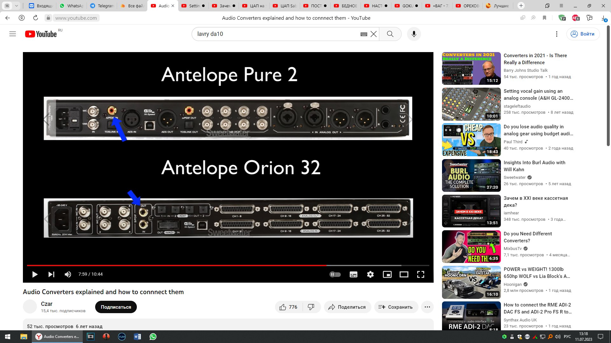Open the tab group counter dropdown arrow
Image resolution: width=611 pixels, height=343 pixels.
(16, 6)
